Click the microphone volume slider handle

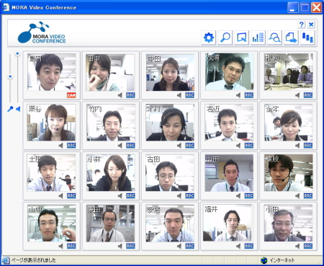coord(10,76)
